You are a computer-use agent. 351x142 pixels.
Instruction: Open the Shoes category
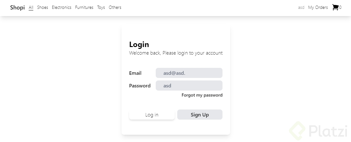(42, 8)
